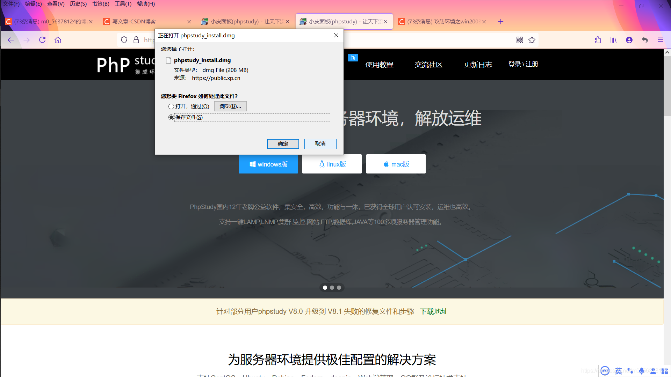Open the 编辑(E) menu
The height and width of the screenshot is (377, 671).
click(x=34, y=4)
